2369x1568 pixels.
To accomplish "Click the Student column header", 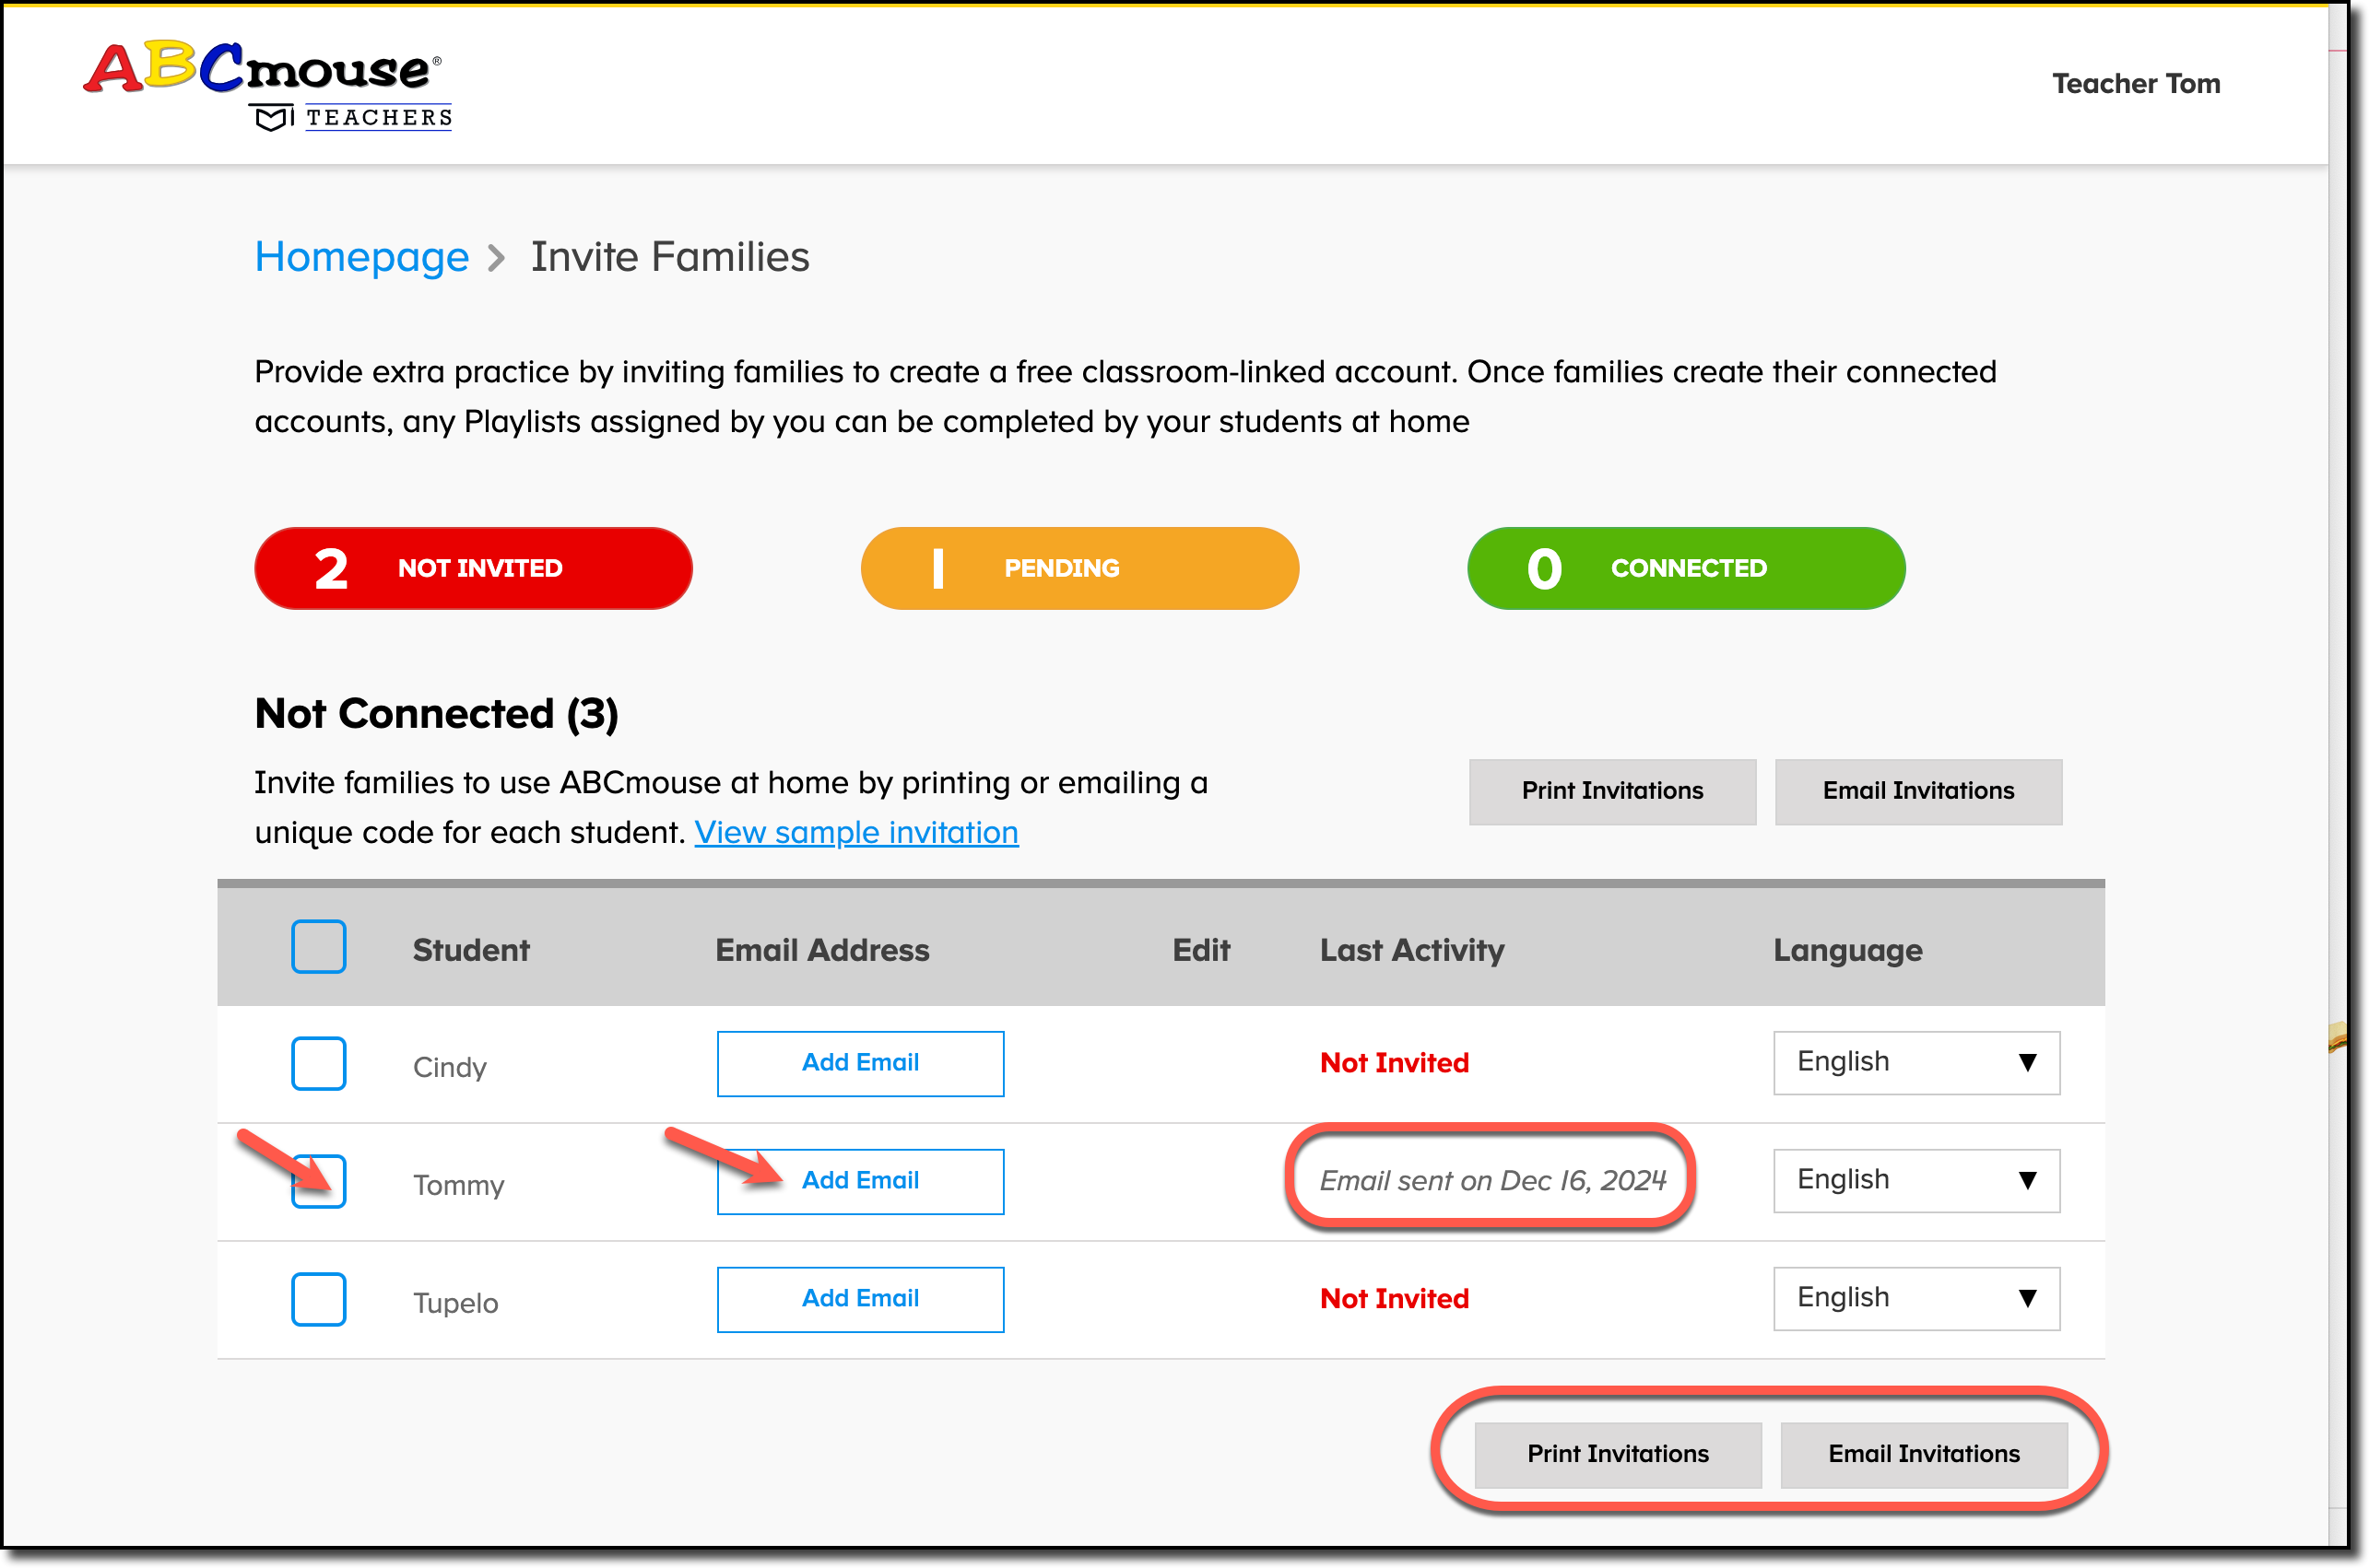I will coord(471,949).
